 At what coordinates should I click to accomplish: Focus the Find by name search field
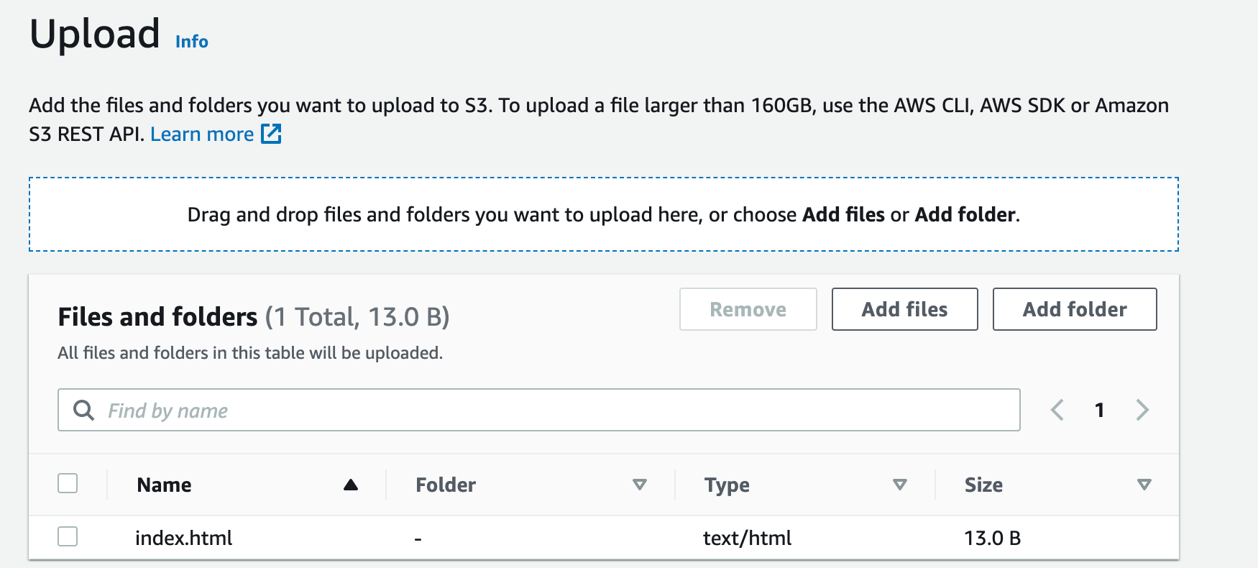pyautogui.click(x=539, y=410)
